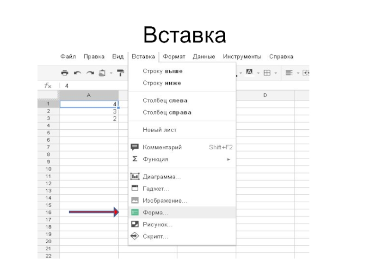Viewport: 370px width, 277px height.
Task: Select the Paint format roller icon
Action: click(x=120, y=73)
